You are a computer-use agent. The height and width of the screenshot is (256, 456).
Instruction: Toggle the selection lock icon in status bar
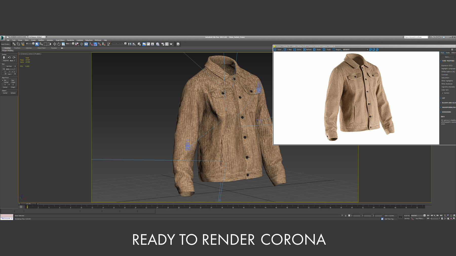(346, 216)
